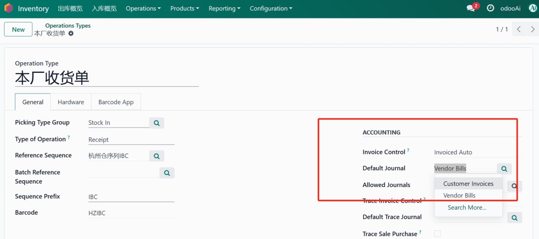539x239 pixels.
Task: Expand the Reporting menu dropdown
Action: coord(224,9)
